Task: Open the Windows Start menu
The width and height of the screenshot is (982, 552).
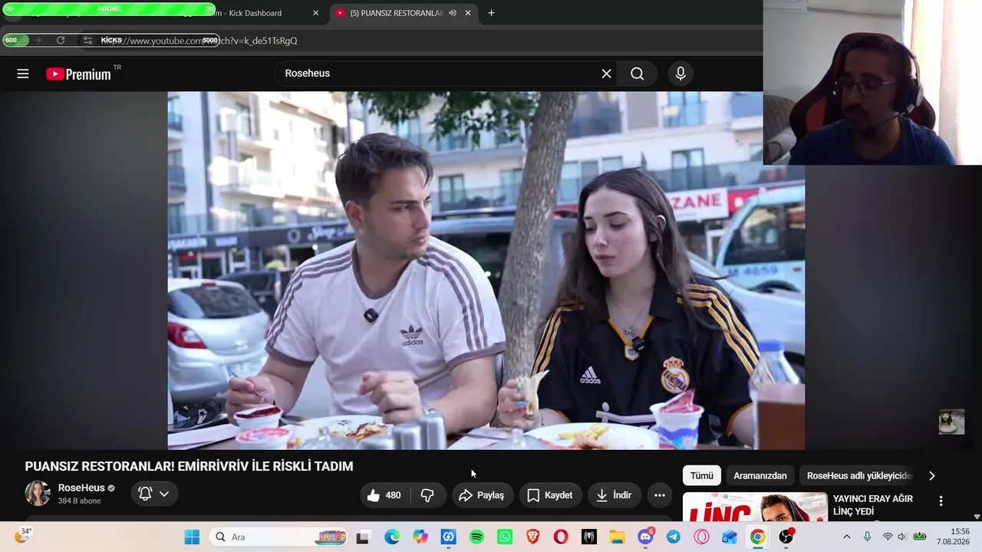Action: 192,537
